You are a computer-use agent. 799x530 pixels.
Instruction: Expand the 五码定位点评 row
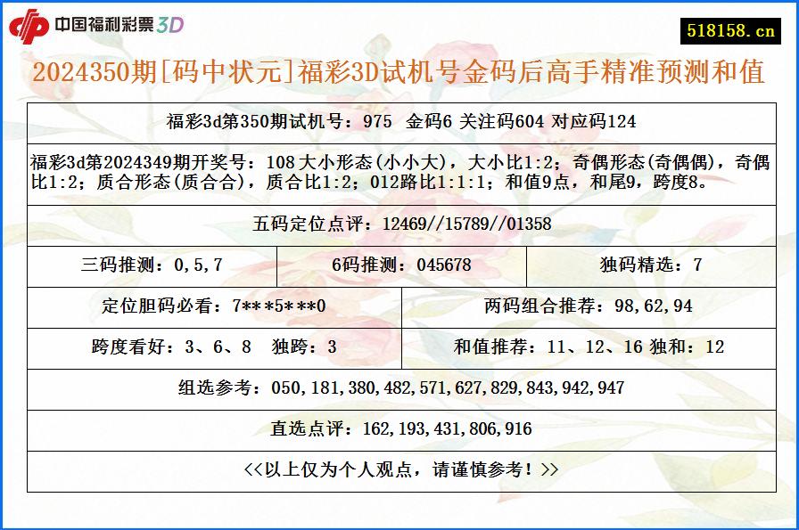coord(399,229)
